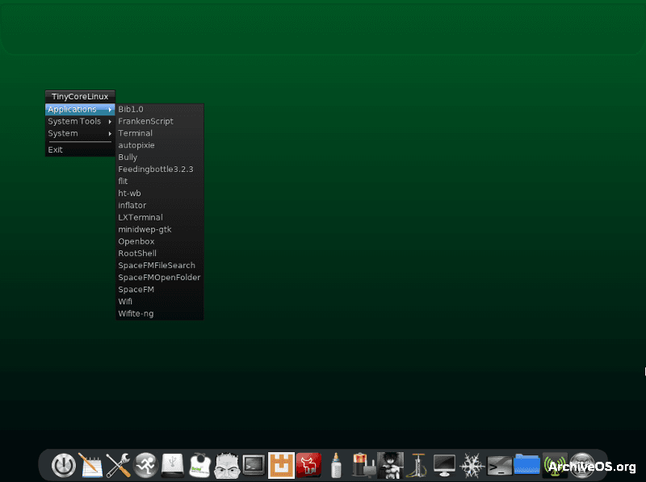
Task: Choose Bib1.0 from Applications submenu
Action: [160, 109]
